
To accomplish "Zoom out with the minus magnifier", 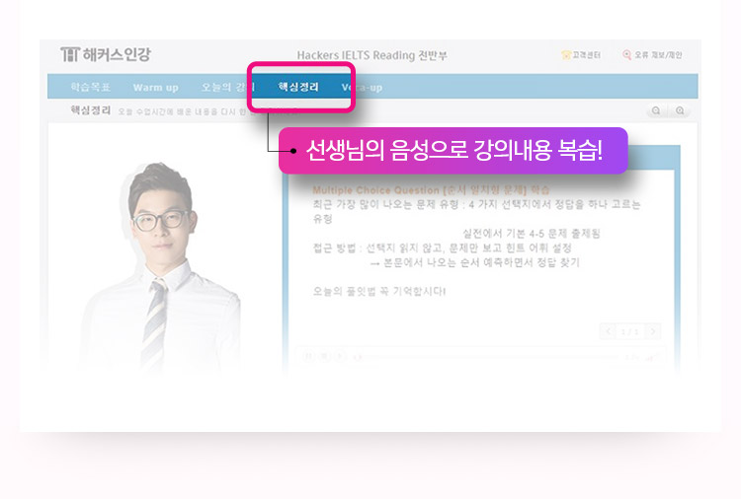I will (x=656, y=110).
